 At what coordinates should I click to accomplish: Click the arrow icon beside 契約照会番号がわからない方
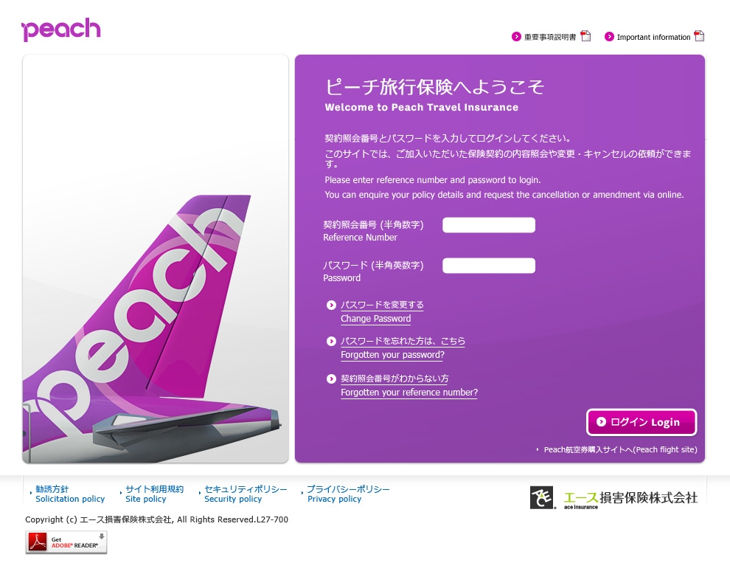tap(331, 379)
